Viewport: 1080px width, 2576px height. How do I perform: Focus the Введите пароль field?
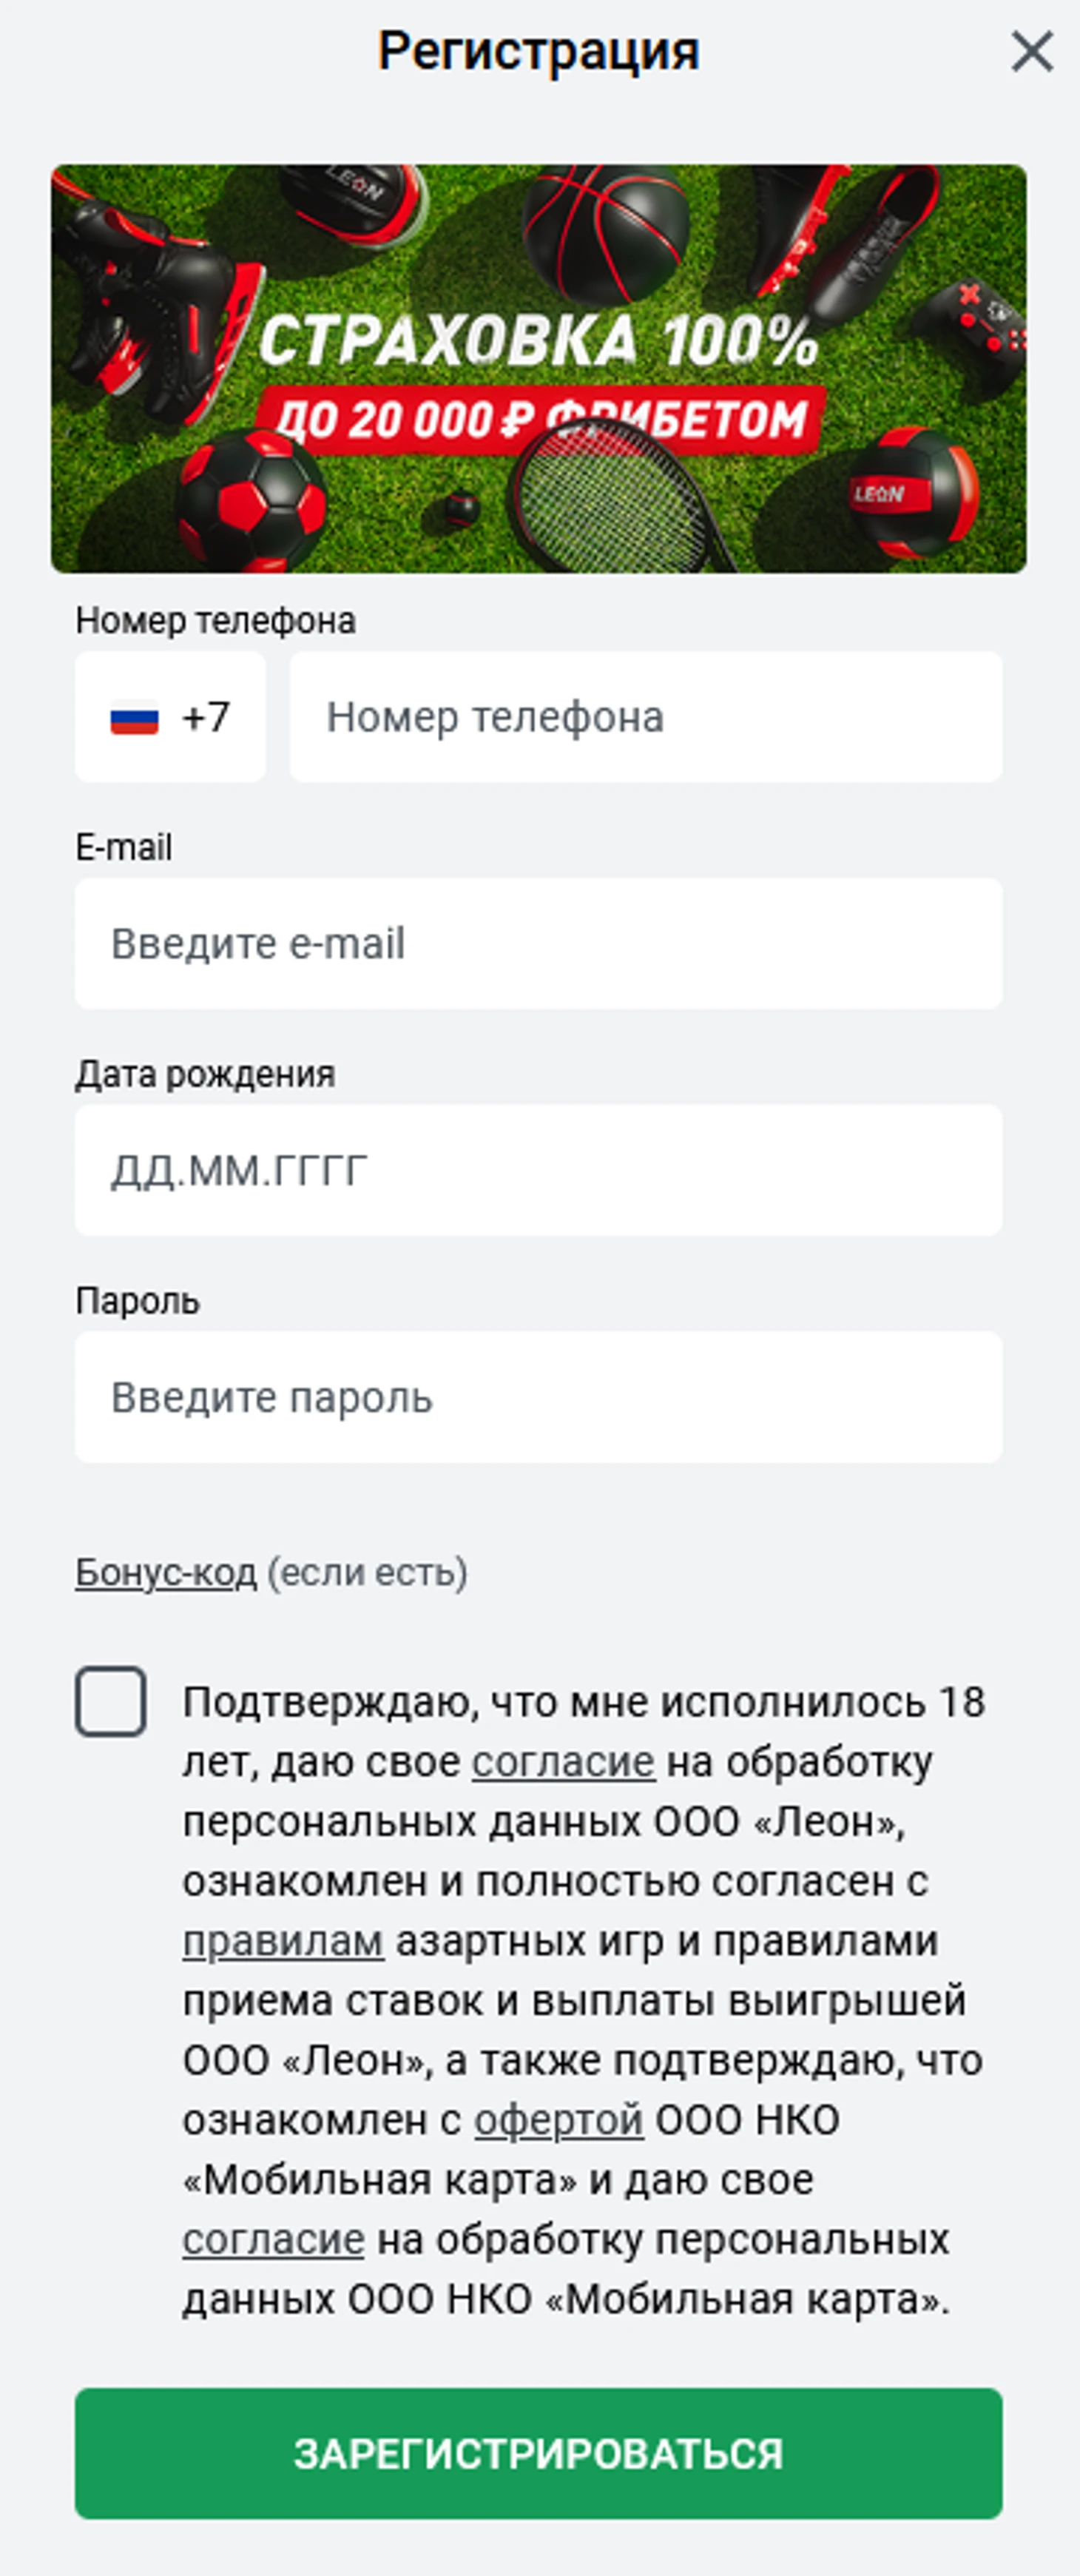tap(539, 1397)
